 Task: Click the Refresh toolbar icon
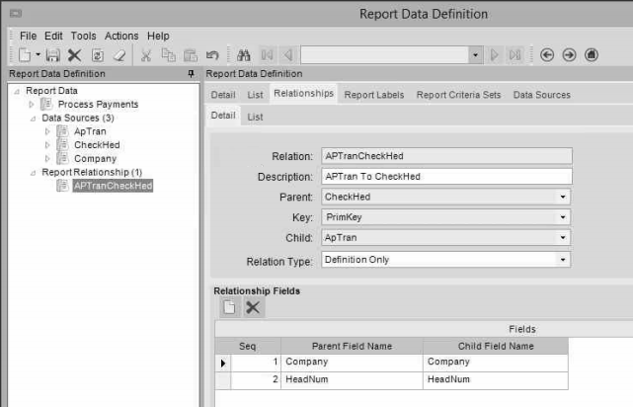(98, 55)
